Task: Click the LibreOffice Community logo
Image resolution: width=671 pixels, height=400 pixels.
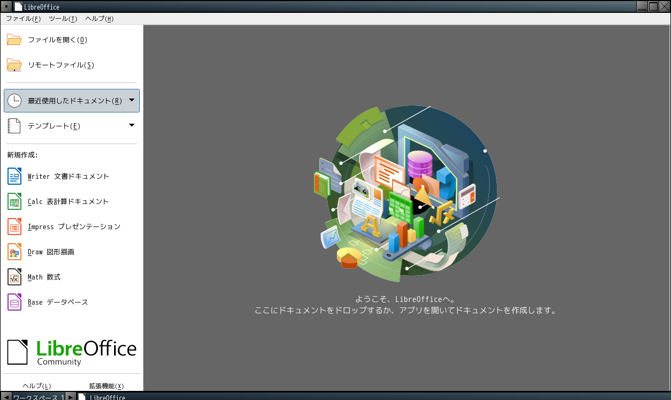Action: coord(72,352)
